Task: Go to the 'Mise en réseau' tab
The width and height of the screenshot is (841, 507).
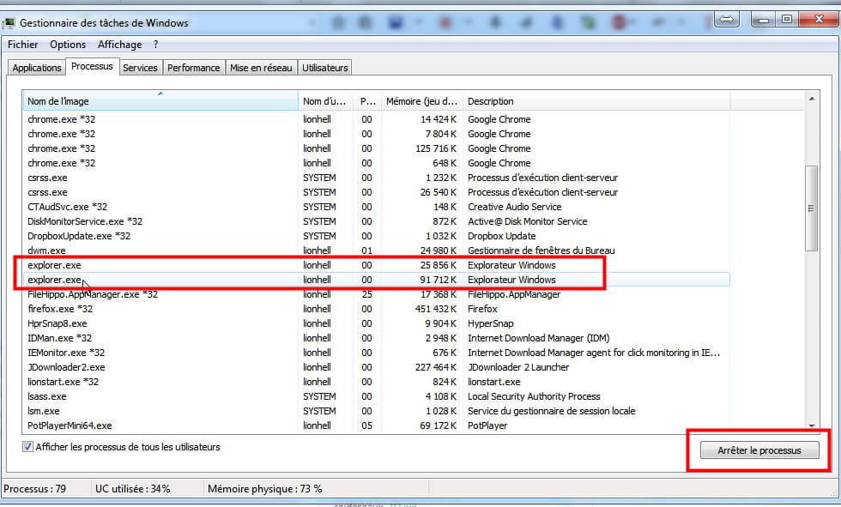Action: coord(261,68)
